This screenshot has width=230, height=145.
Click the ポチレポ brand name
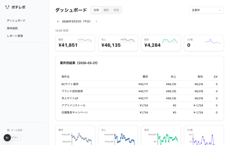click(19, 7)
